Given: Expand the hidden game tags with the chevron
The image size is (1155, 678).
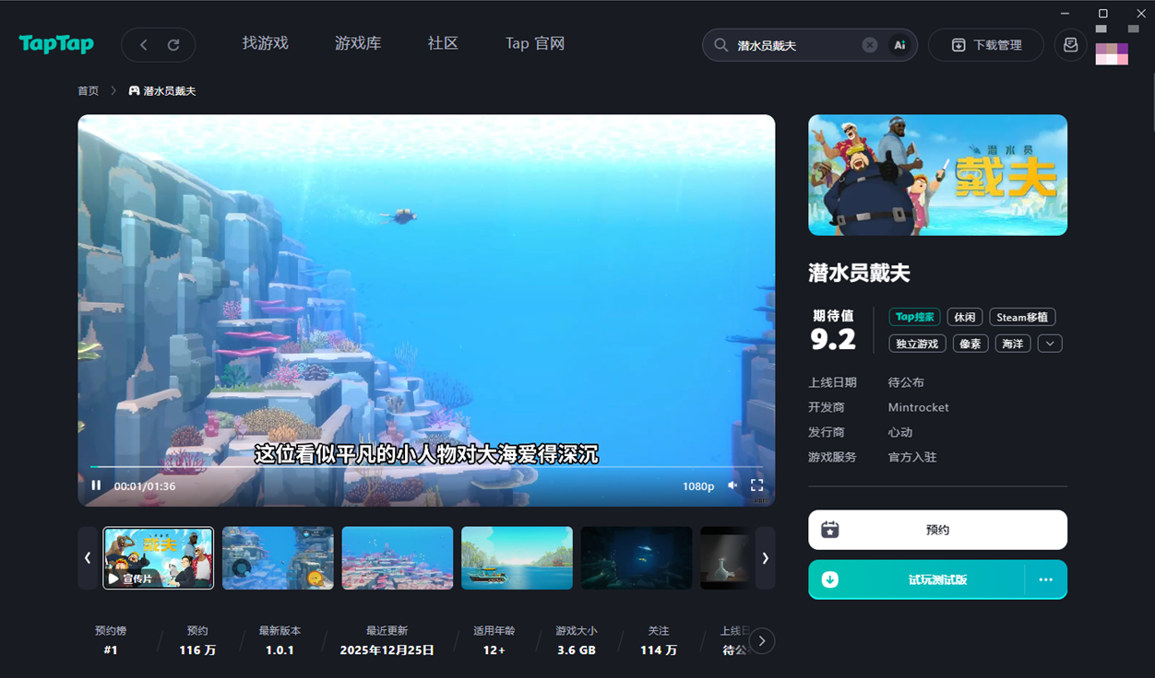Looking at the screenshot, I should tap(1049, 343).
